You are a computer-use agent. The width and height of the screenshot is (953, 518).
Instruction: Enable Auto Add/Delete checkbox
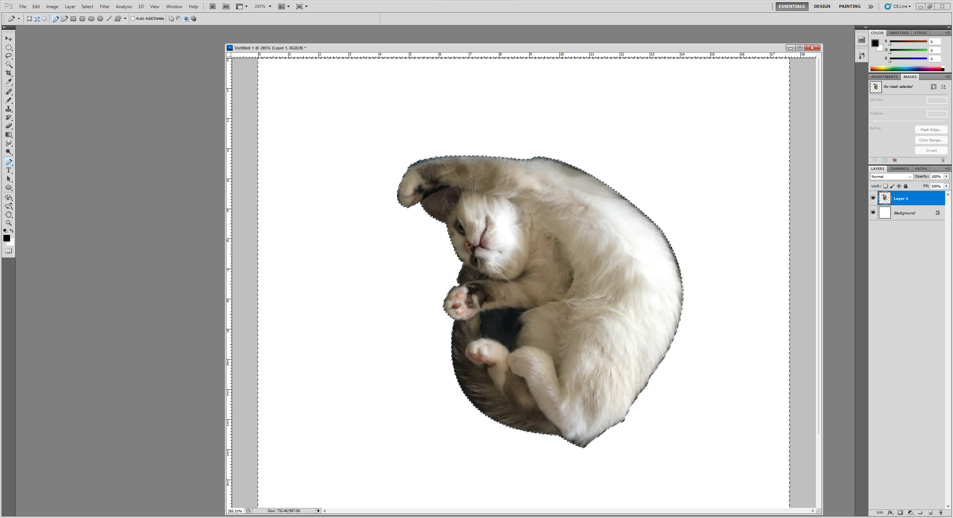[x=133, y=19]
